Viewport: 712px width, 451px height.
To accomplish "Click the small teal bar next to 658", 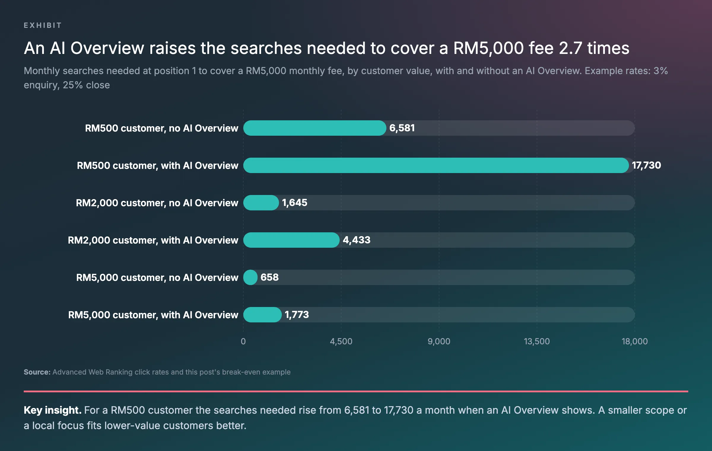I will coord(250,277).
